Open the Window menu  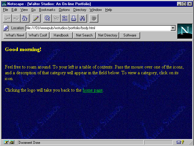click(x=96, y=10)
